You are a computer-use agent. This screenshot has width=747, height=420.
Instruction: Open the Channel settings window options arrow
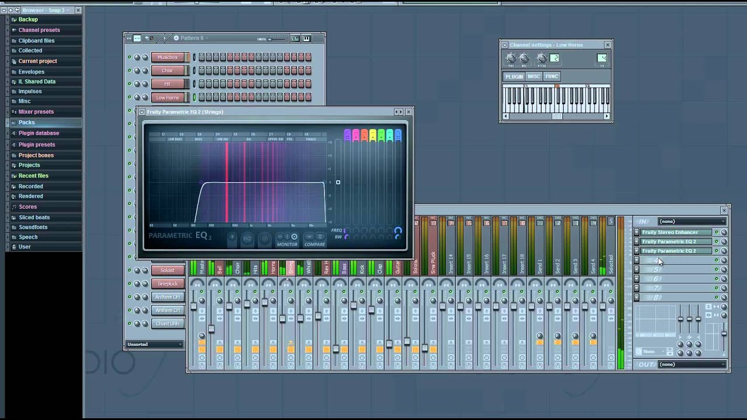point(505,44)
